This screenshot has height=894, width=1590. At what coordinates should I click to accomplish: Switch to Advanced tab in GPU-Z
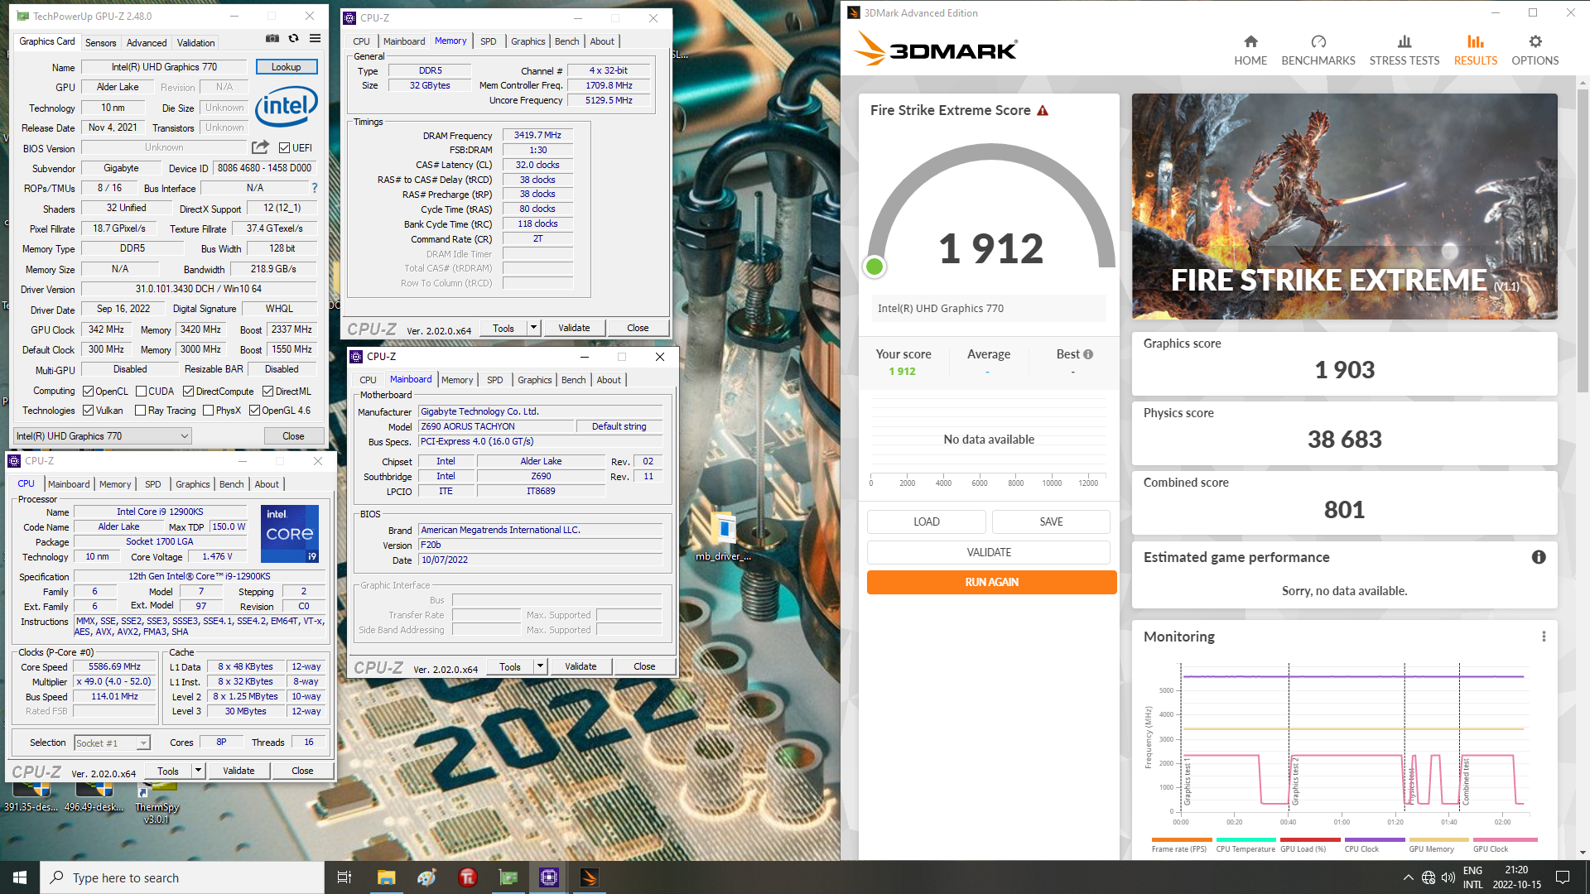click(x=147, y=42)
